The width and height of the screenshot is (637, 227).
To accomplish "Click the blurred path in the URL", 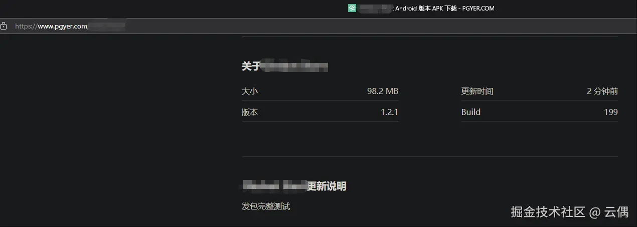I will coord(107,26).
